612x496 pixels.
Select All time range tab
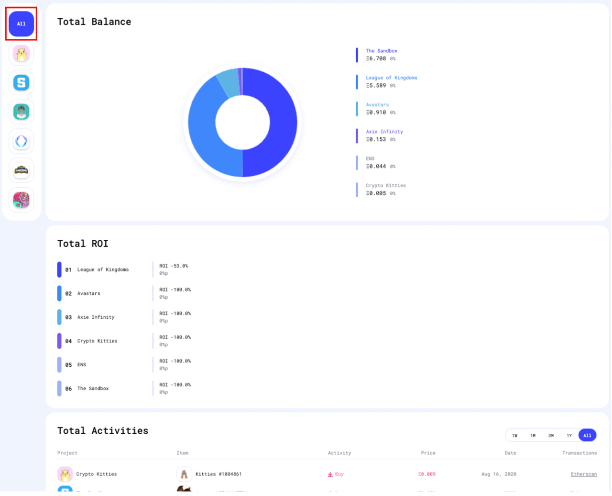[x=587, y=435]
